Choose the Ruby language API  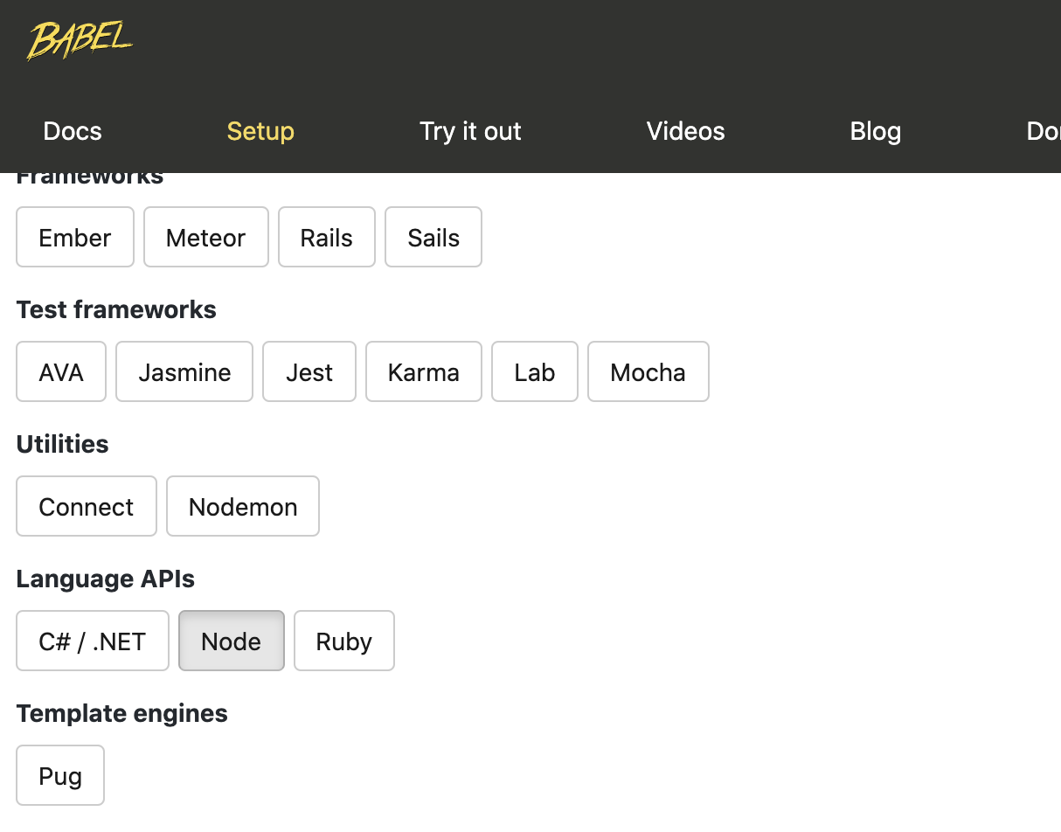click(344, 641)
